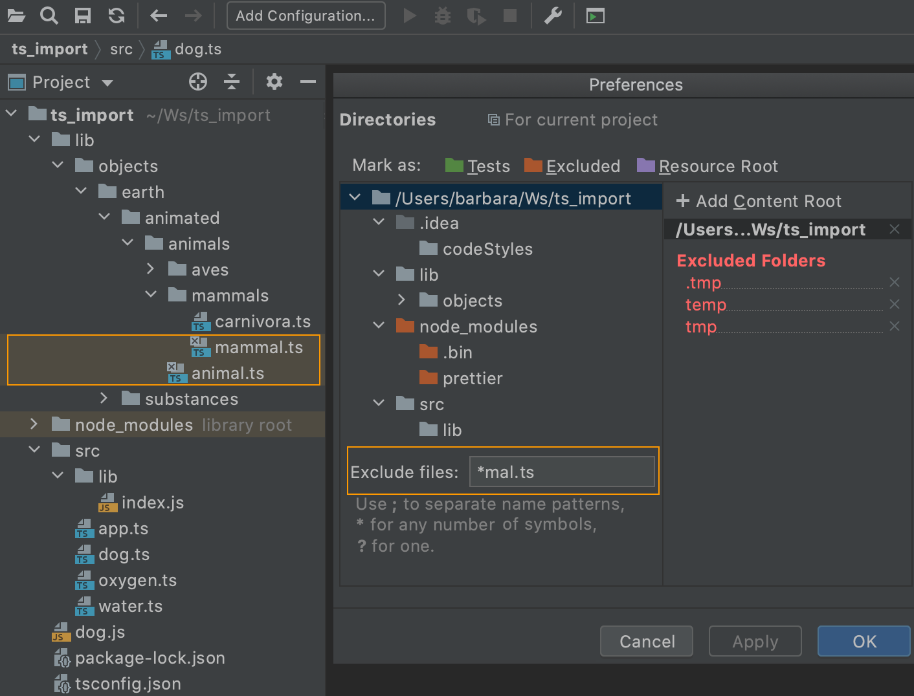This screenshot has height=696, width=914.
Task: Expand aves folder in Project tree
Action: [151, 268]
